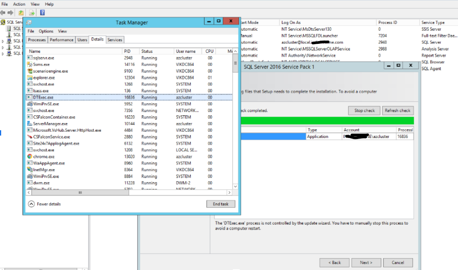This screenshot has width=458, height=270.
Task: Click the Stop check button
Action: [365, 110]
